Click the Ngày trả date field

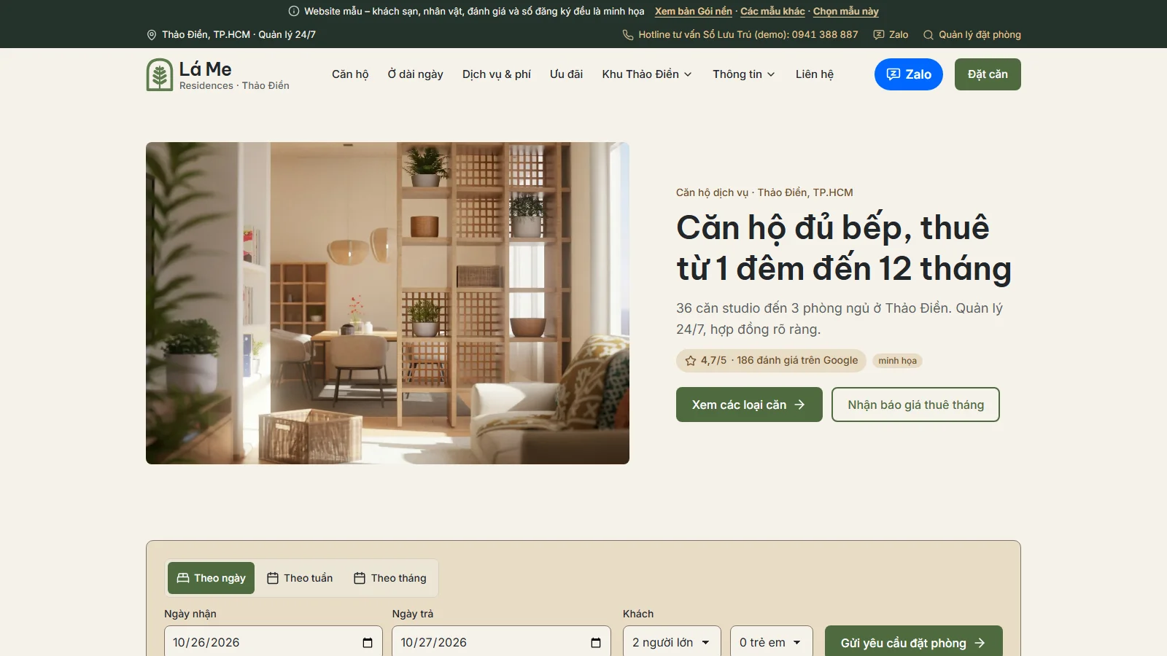501,642
